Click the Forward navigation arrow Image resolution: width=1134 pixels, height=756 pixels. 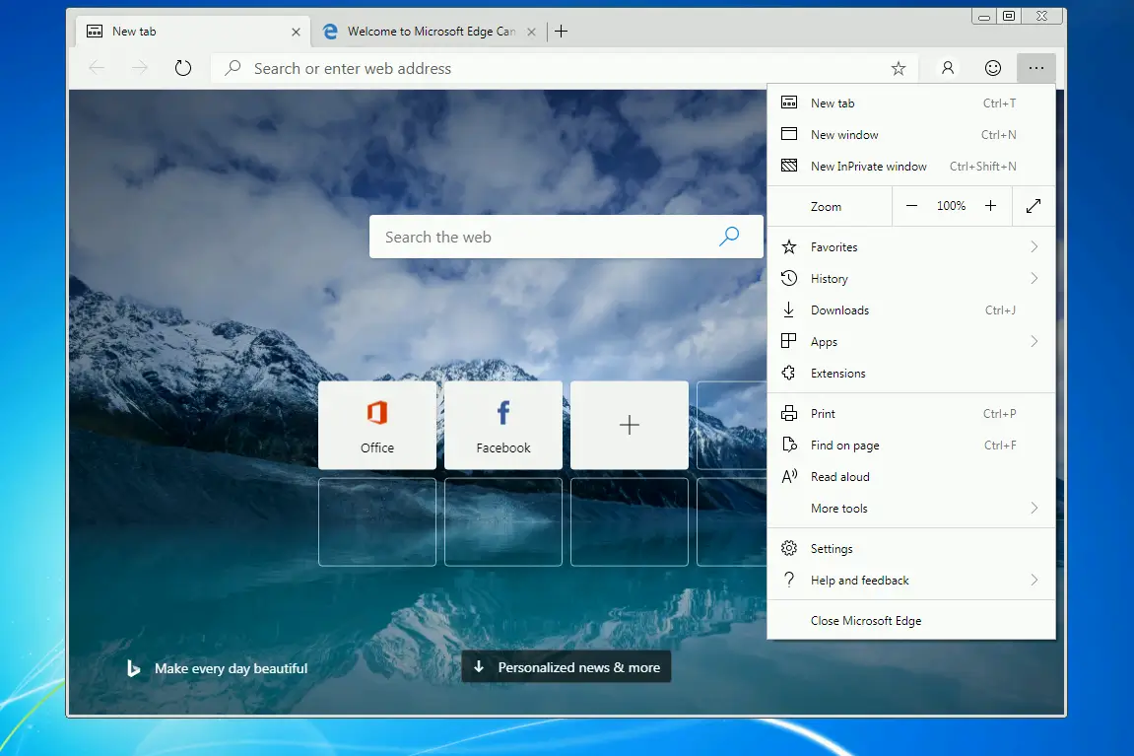tap(140, 68)
